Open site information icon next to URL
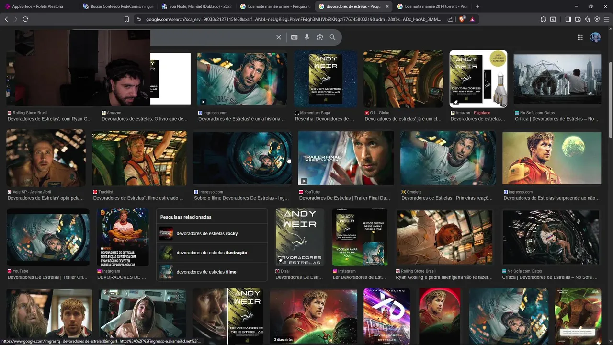 [139, 19]
